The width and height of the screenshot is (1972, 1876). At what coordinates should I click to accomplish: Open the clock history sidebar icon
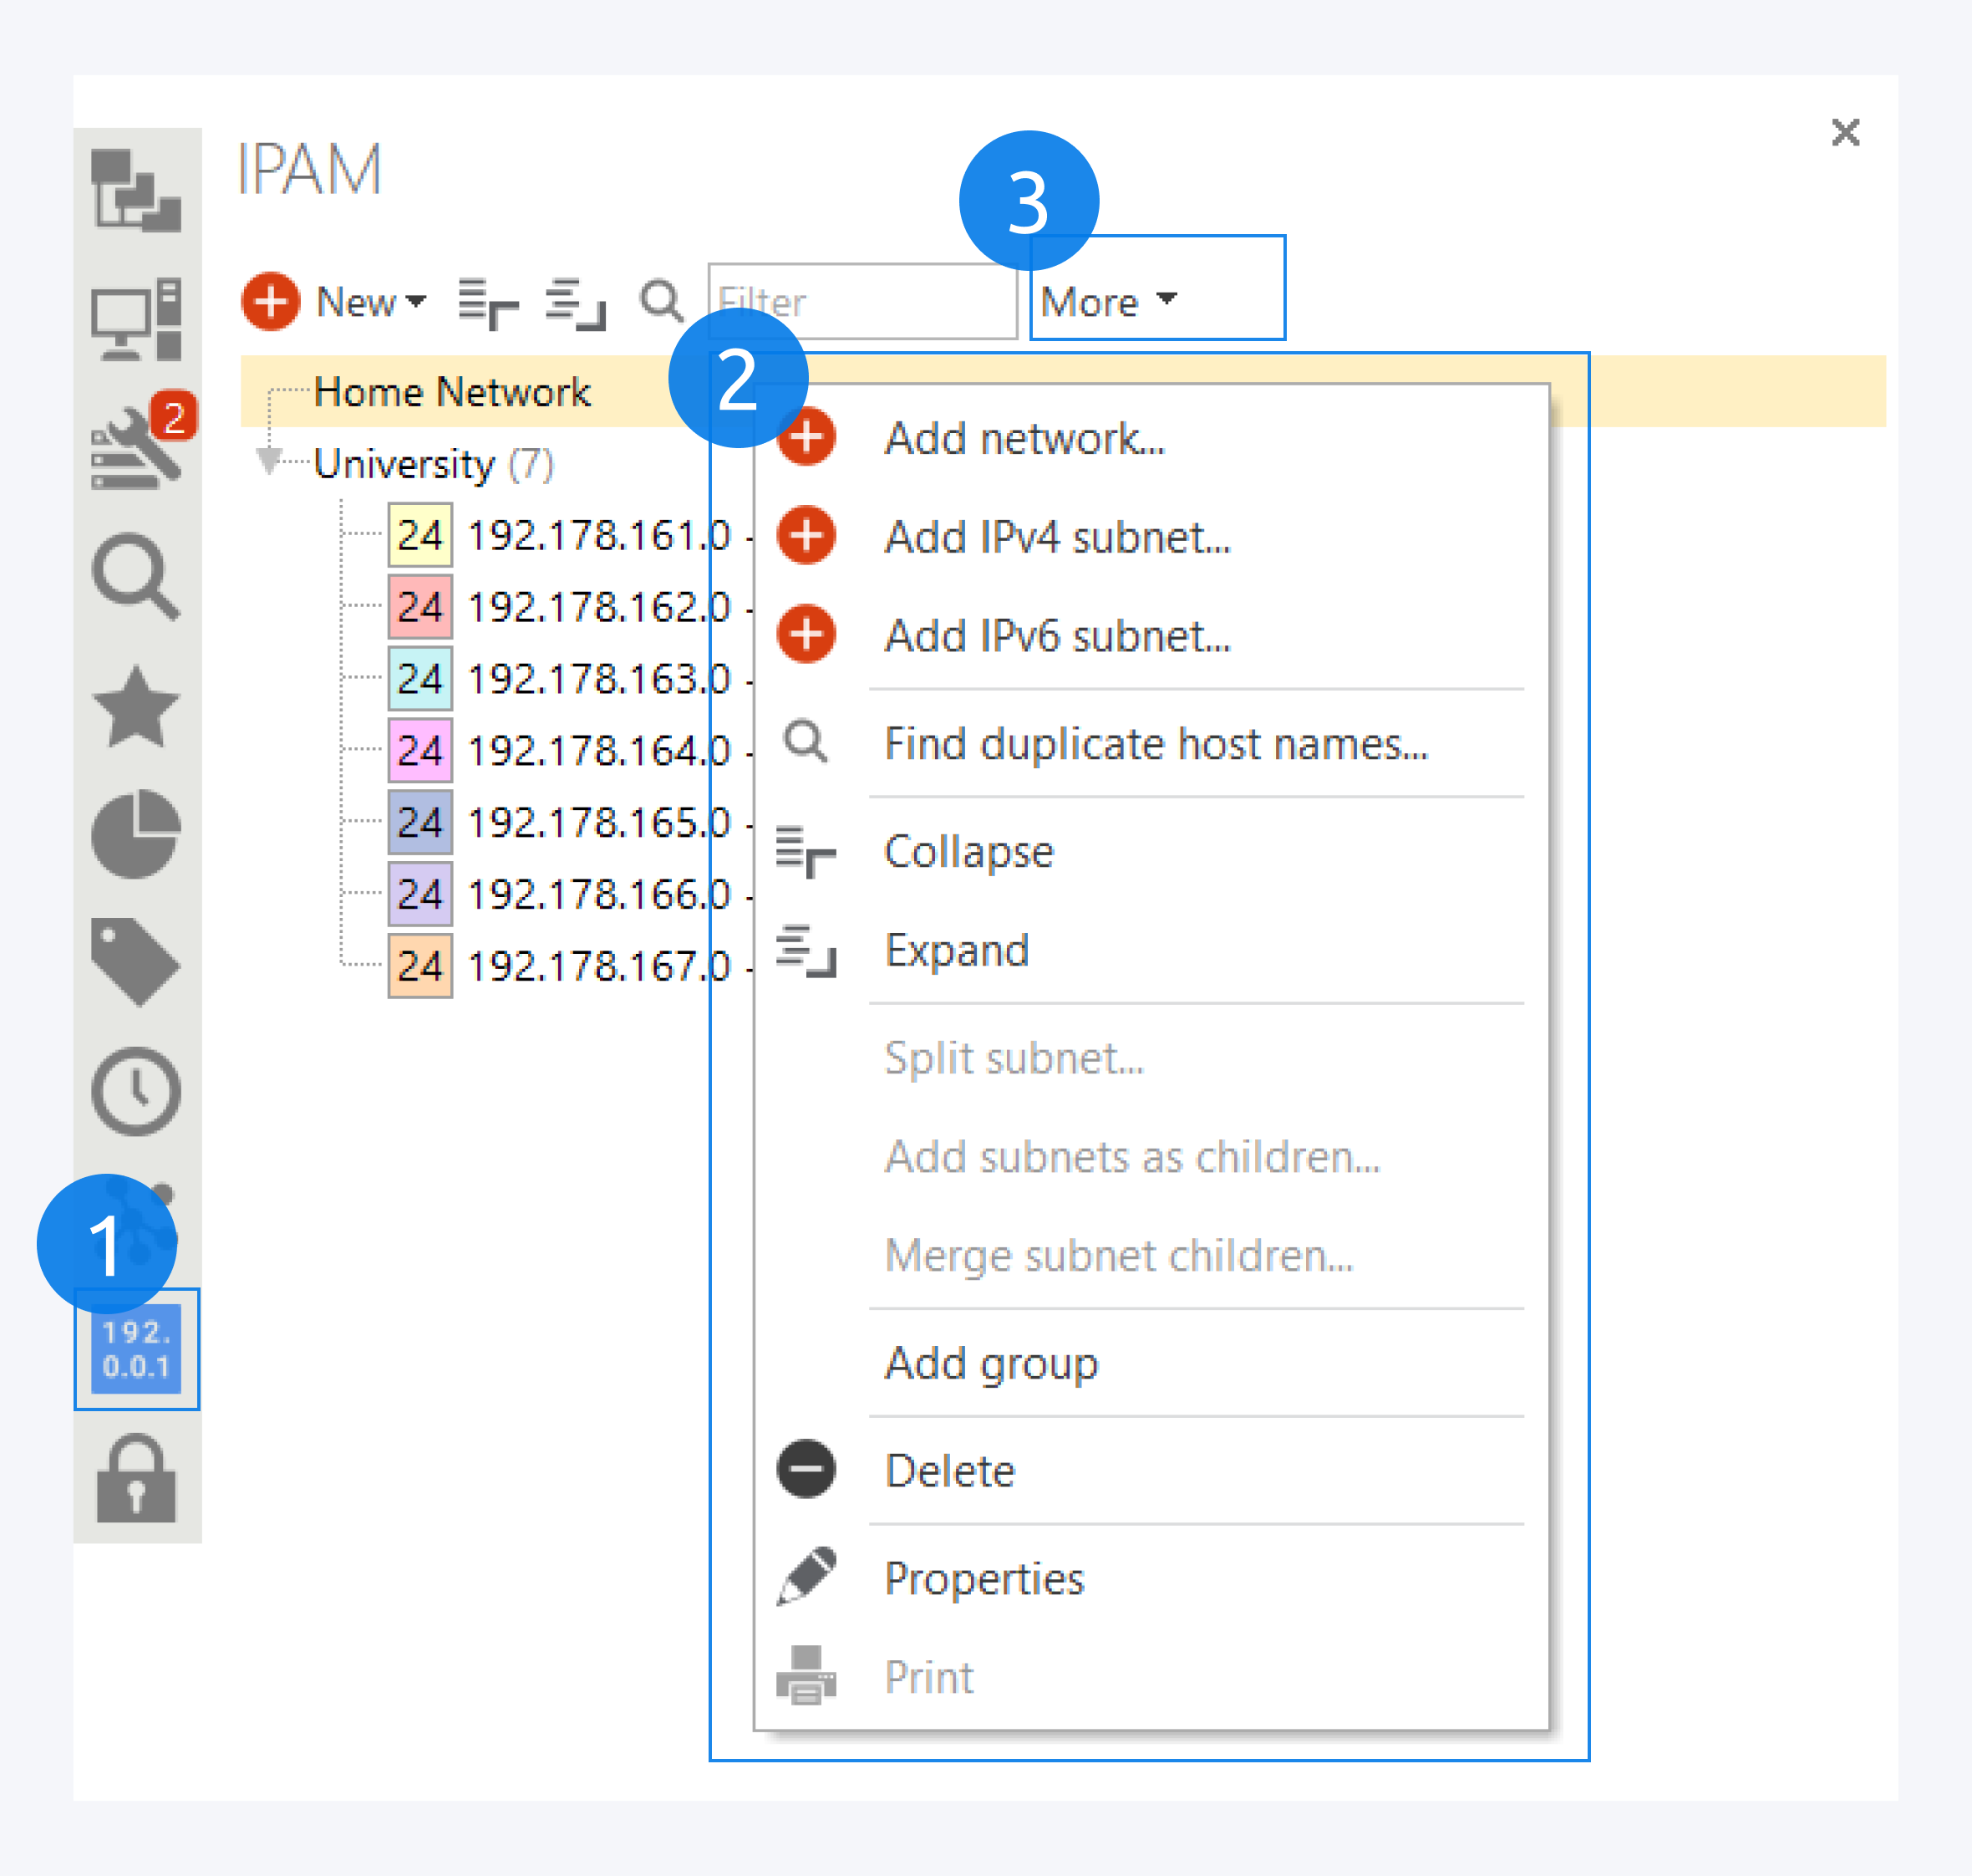pyautogui.click(x=136, y=1092)
